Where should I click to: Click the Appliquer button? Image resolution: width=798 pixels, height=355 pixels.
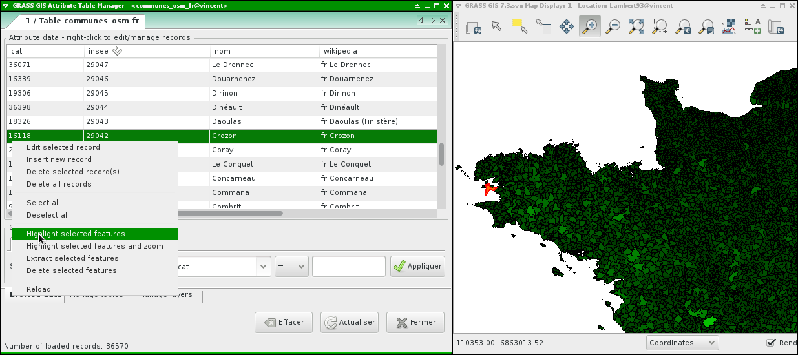[417, 266]
